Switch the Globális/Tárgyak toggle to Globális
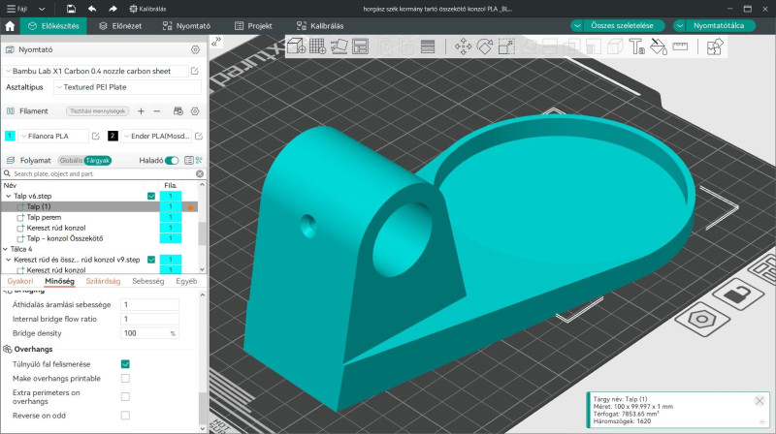 tap(71, 160)
